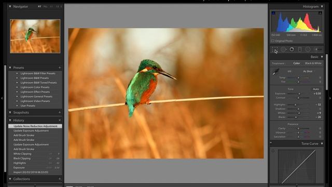Collapse the Collections panel triangle

point(10,179)
